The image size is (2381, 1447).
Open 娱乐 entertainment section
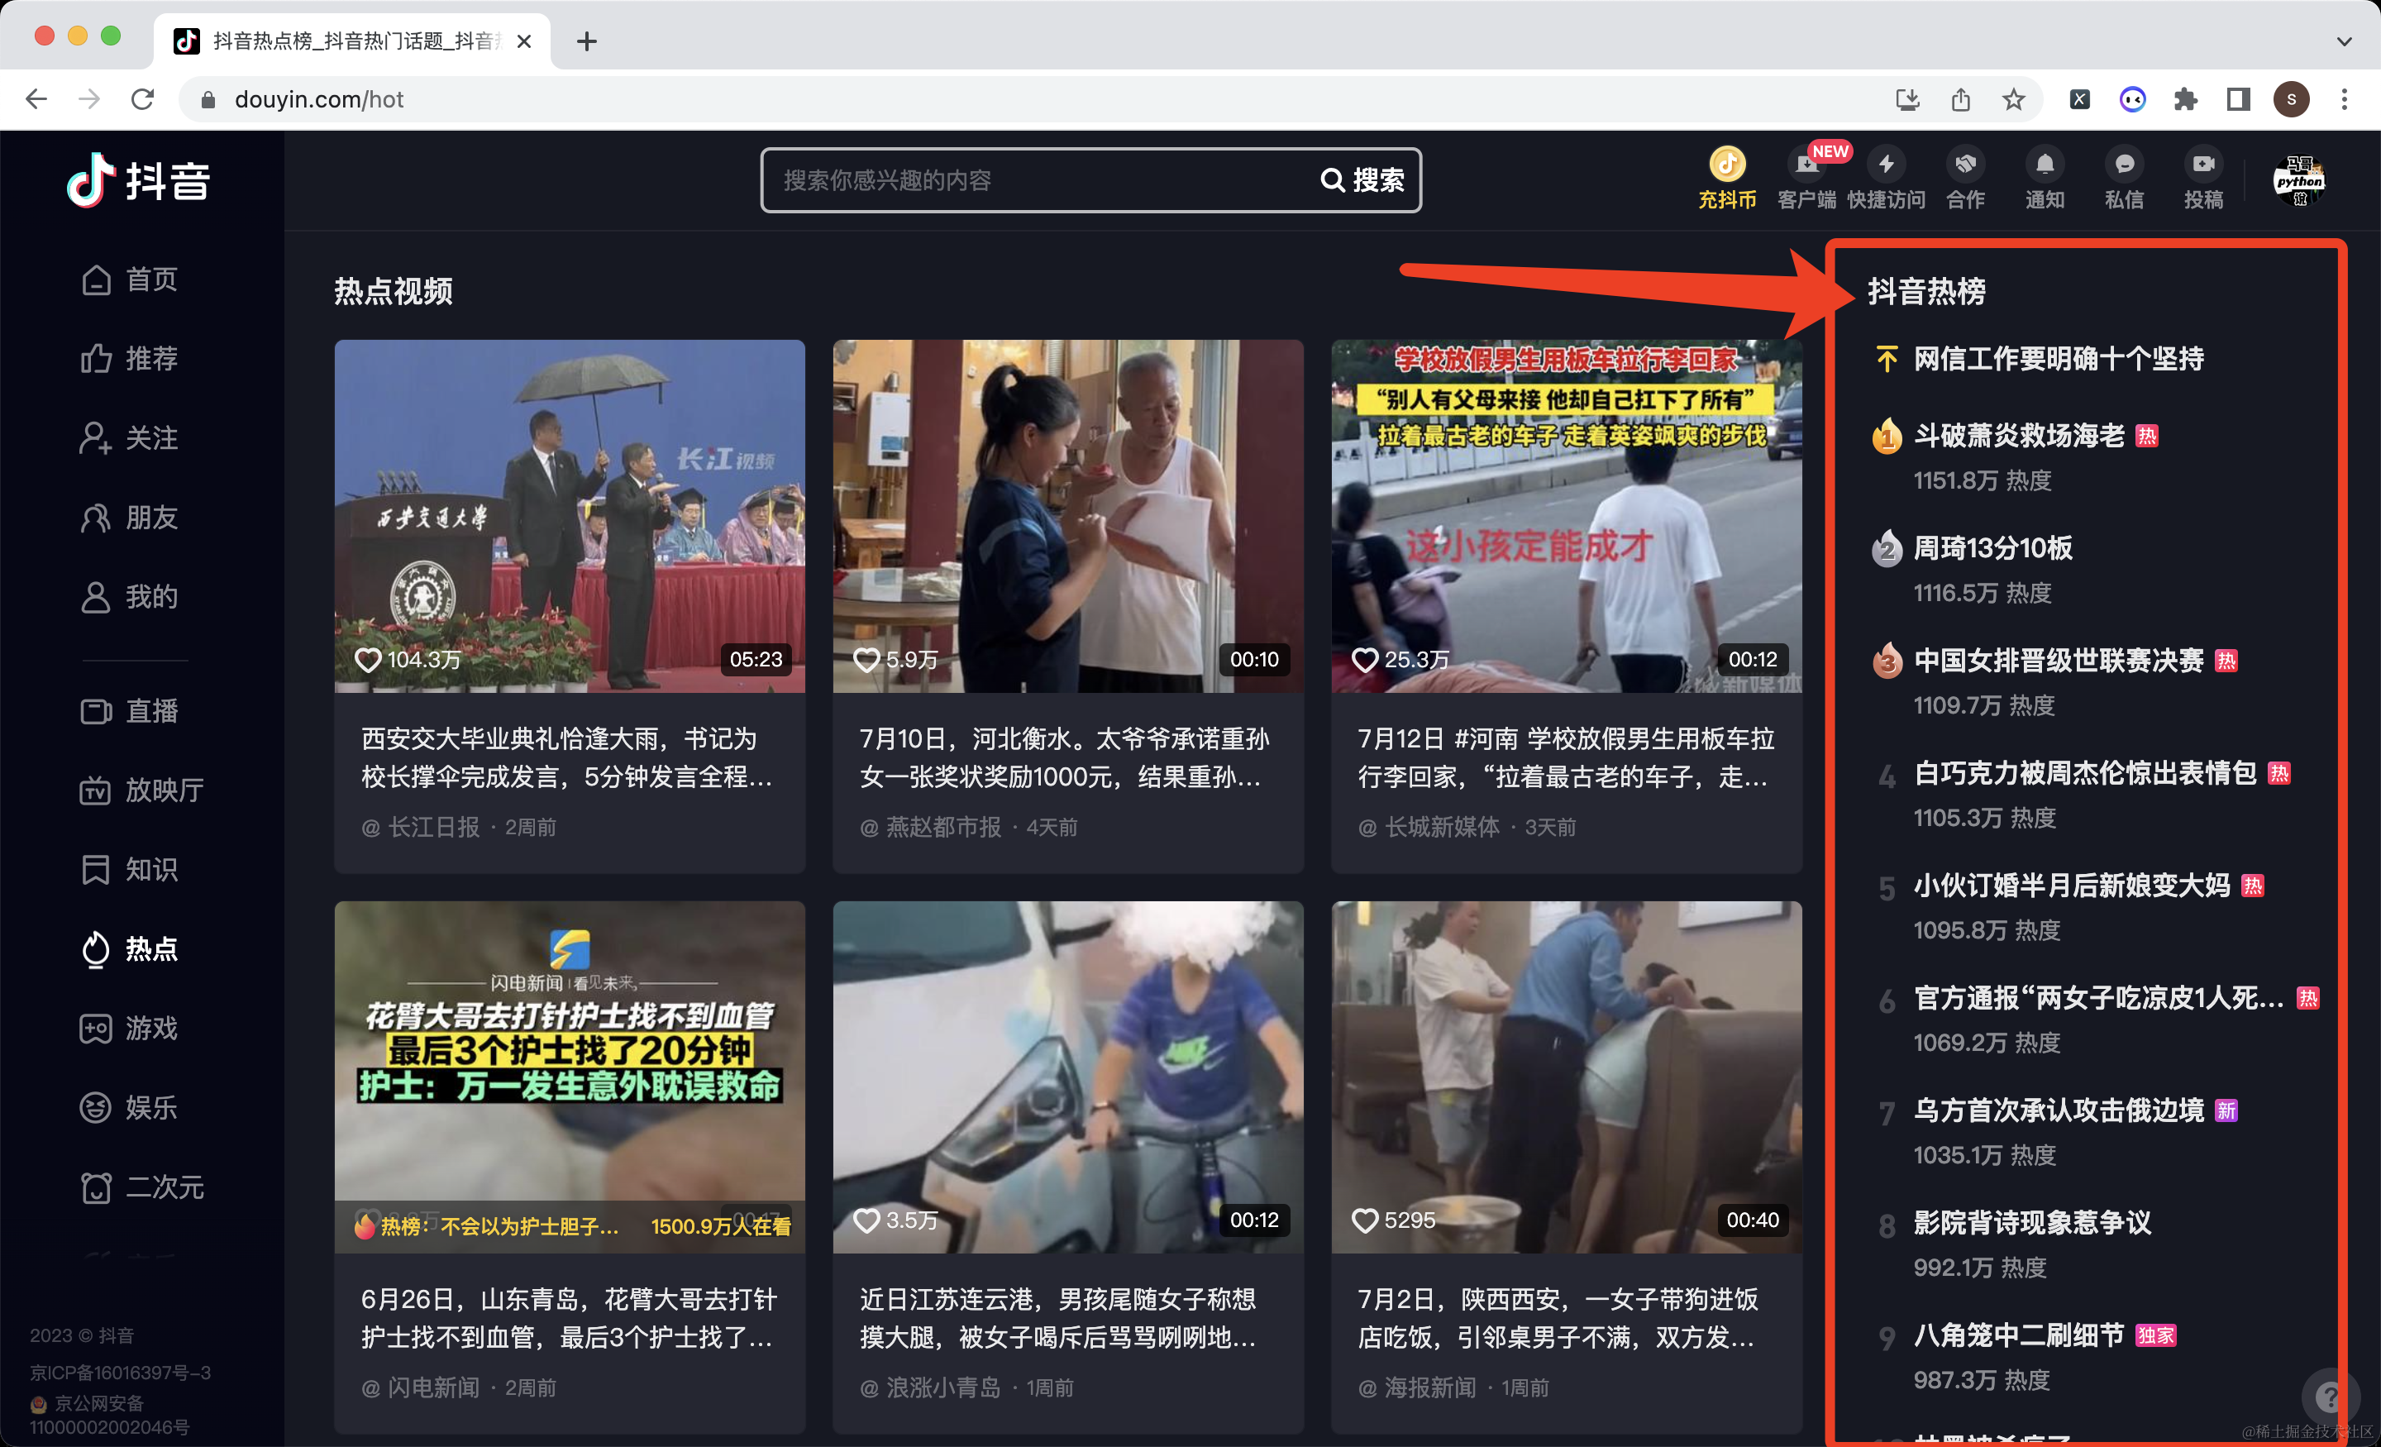coord(130,1108)
